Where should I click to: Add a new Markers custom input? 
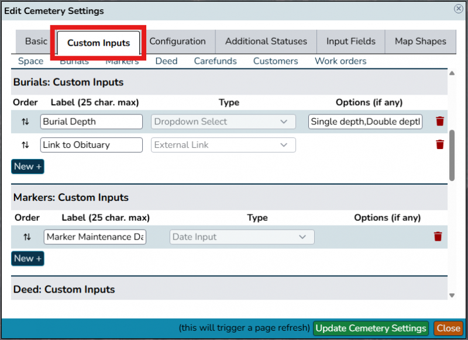tap(27, 259)
